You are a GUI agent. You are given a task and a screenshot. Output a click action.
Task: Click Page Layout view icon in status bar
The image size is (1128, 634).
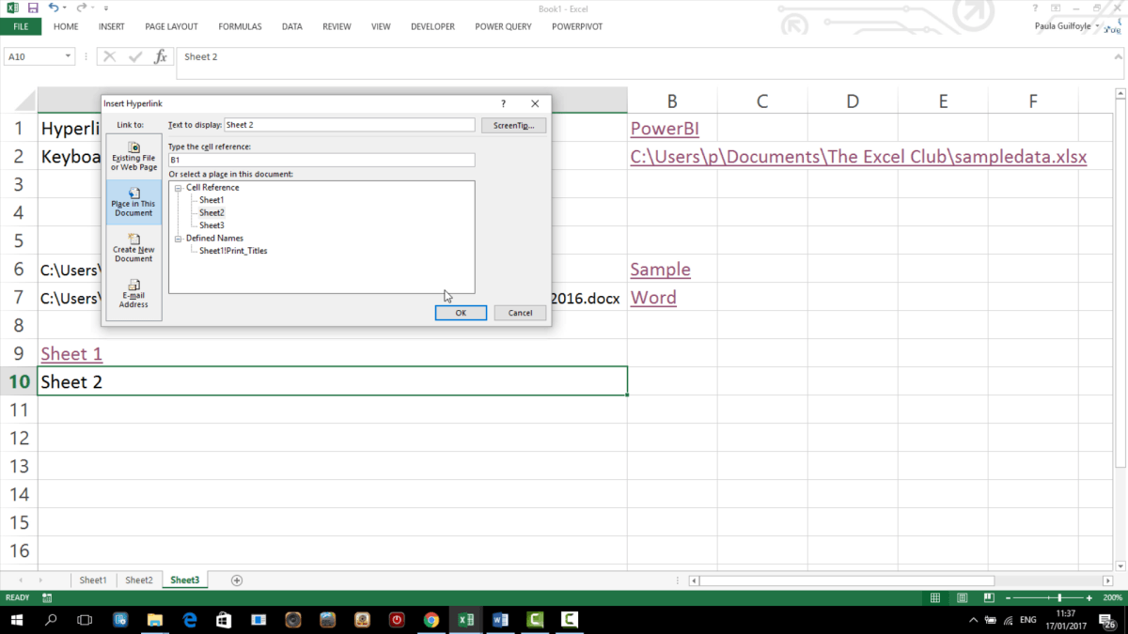(x=962, y=598)
